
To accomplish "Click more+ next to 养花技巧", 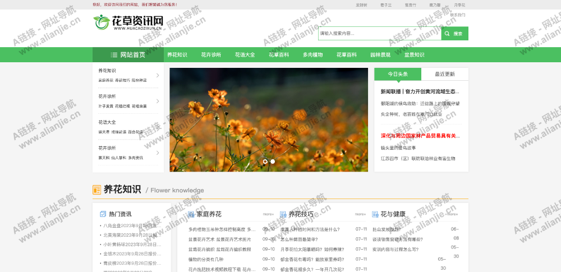I will [360, 214].
